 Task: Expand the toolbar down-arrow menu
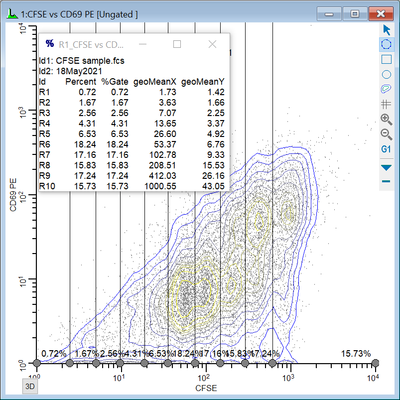pos(386,168)
